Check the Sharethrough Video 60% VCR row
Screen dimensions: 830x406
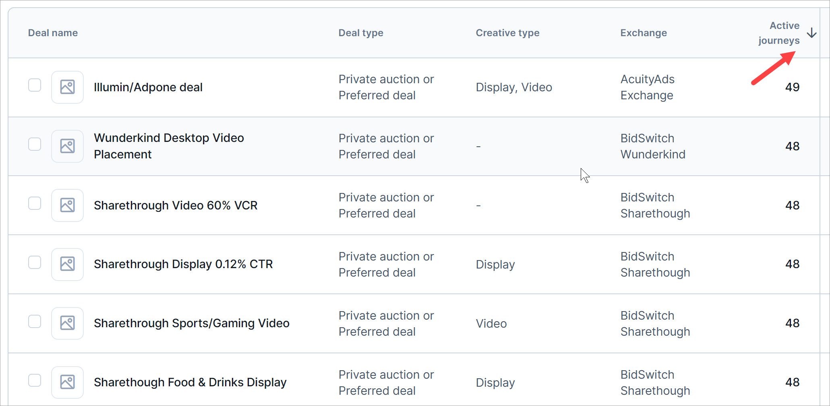coord(35,203)
